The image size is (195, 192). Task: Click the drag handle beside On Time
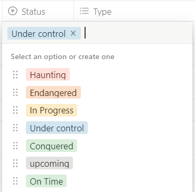pos(15,181)
